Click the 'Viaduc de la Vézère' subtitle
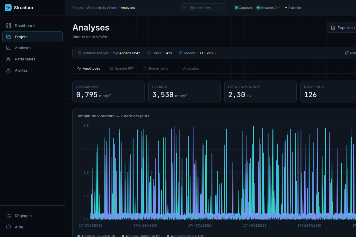Screen dimensions: 356x237 point(90,37)
